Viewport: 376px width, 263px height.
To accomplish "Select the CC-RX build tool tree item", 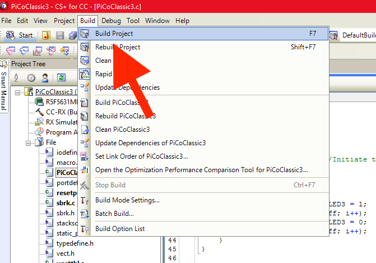I will 62,112.
